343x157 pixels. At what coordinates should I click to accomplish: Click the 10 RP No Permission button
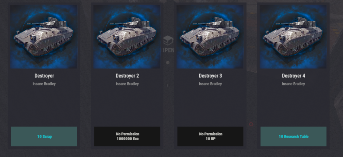211,136
